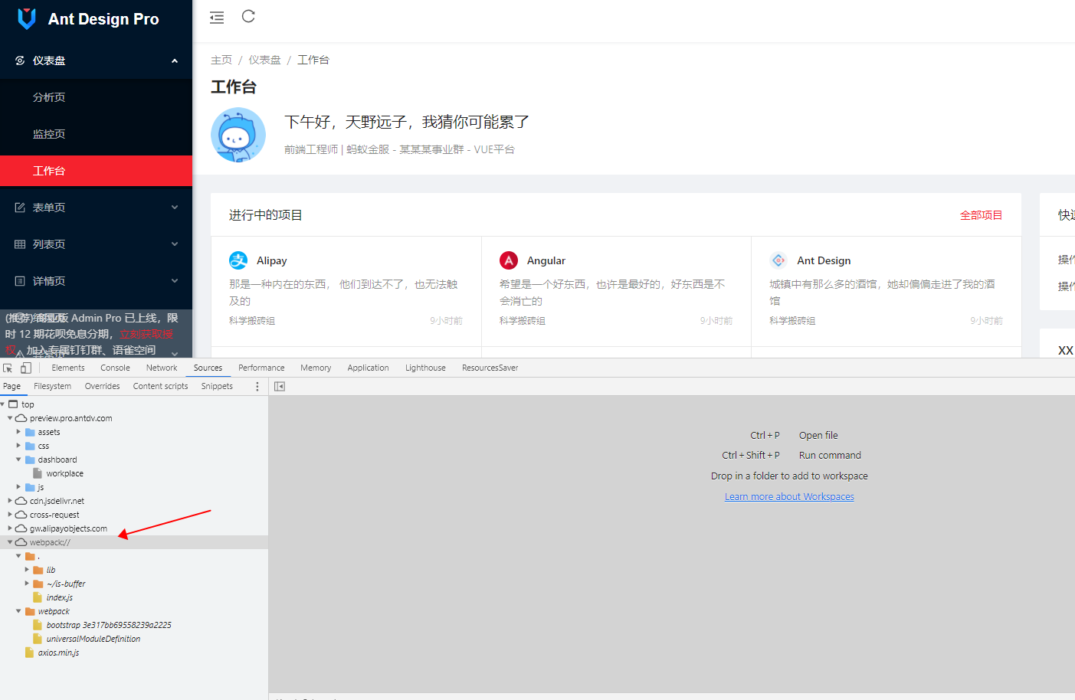Click Learn more about Workspaces
The width and height of the screenshot is (1075, 700).
(x=789, y=496)
